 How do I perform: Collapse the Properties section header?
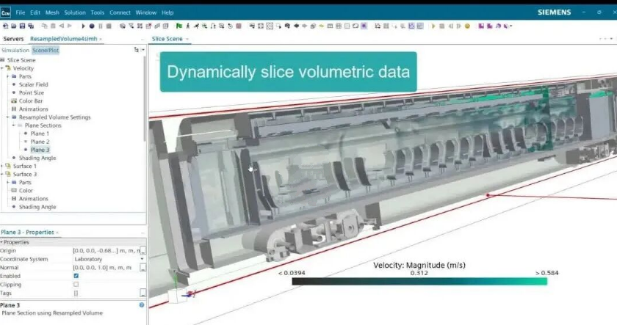pos(2,241)
